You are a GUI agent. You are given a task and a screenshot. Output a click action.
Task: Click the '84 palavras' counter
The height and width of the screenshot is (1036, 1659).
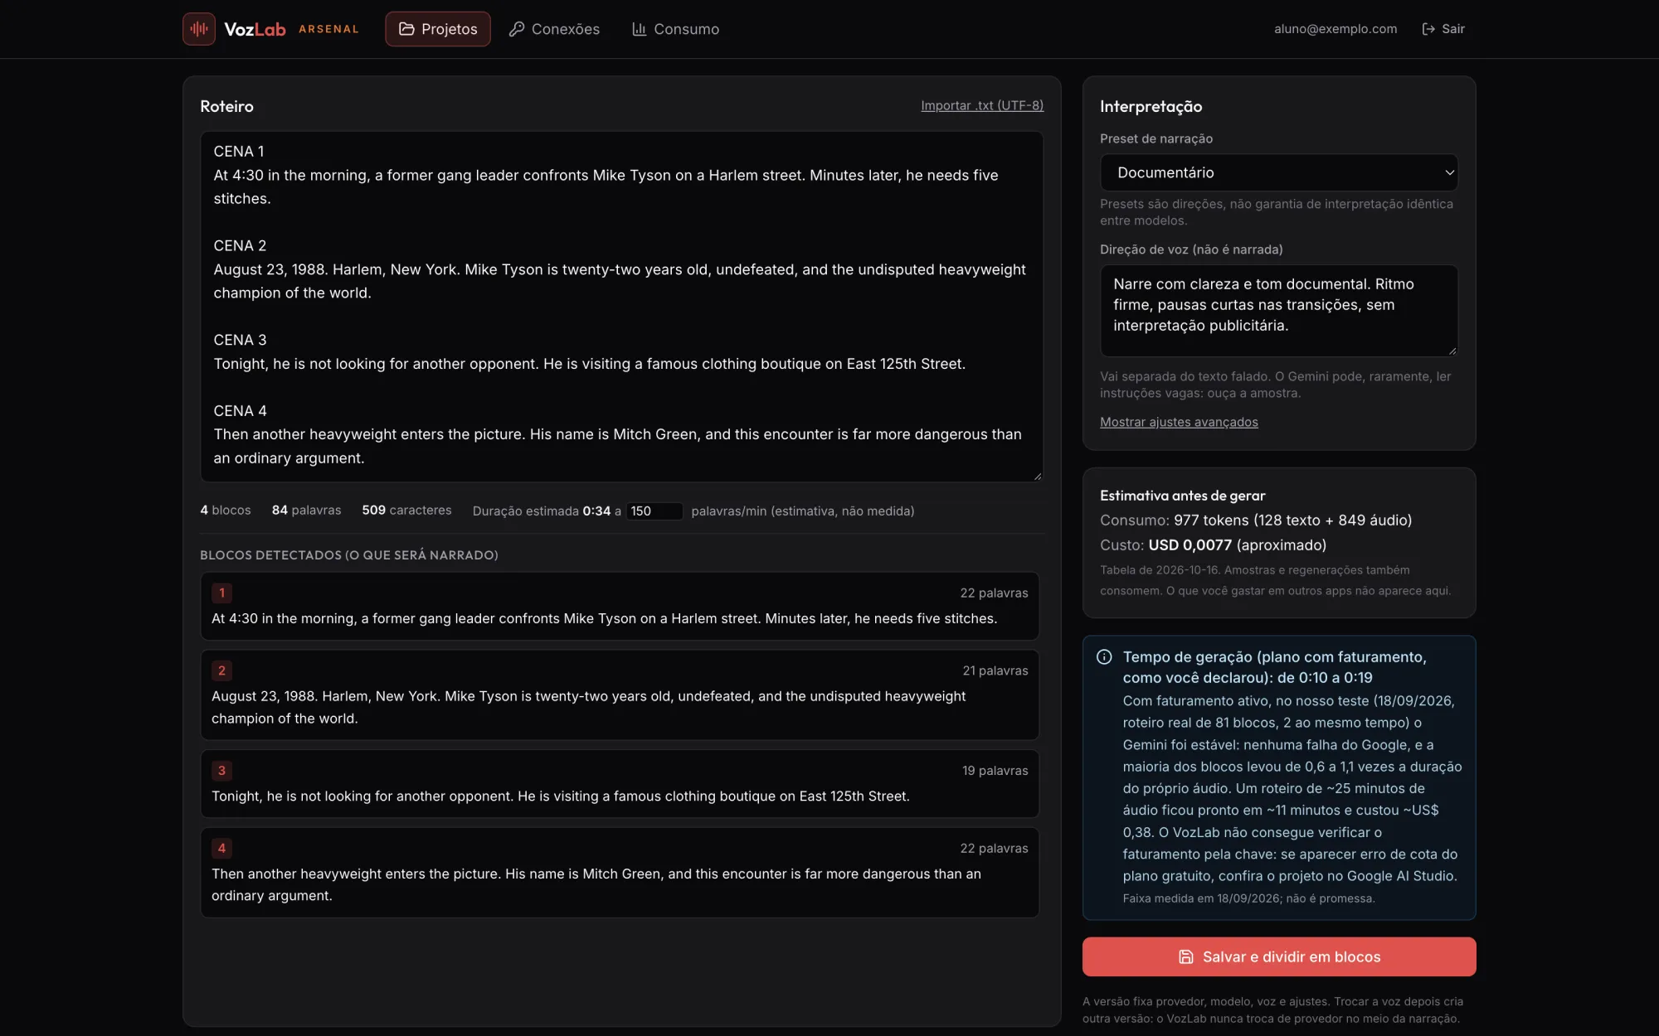coord(306,510)
